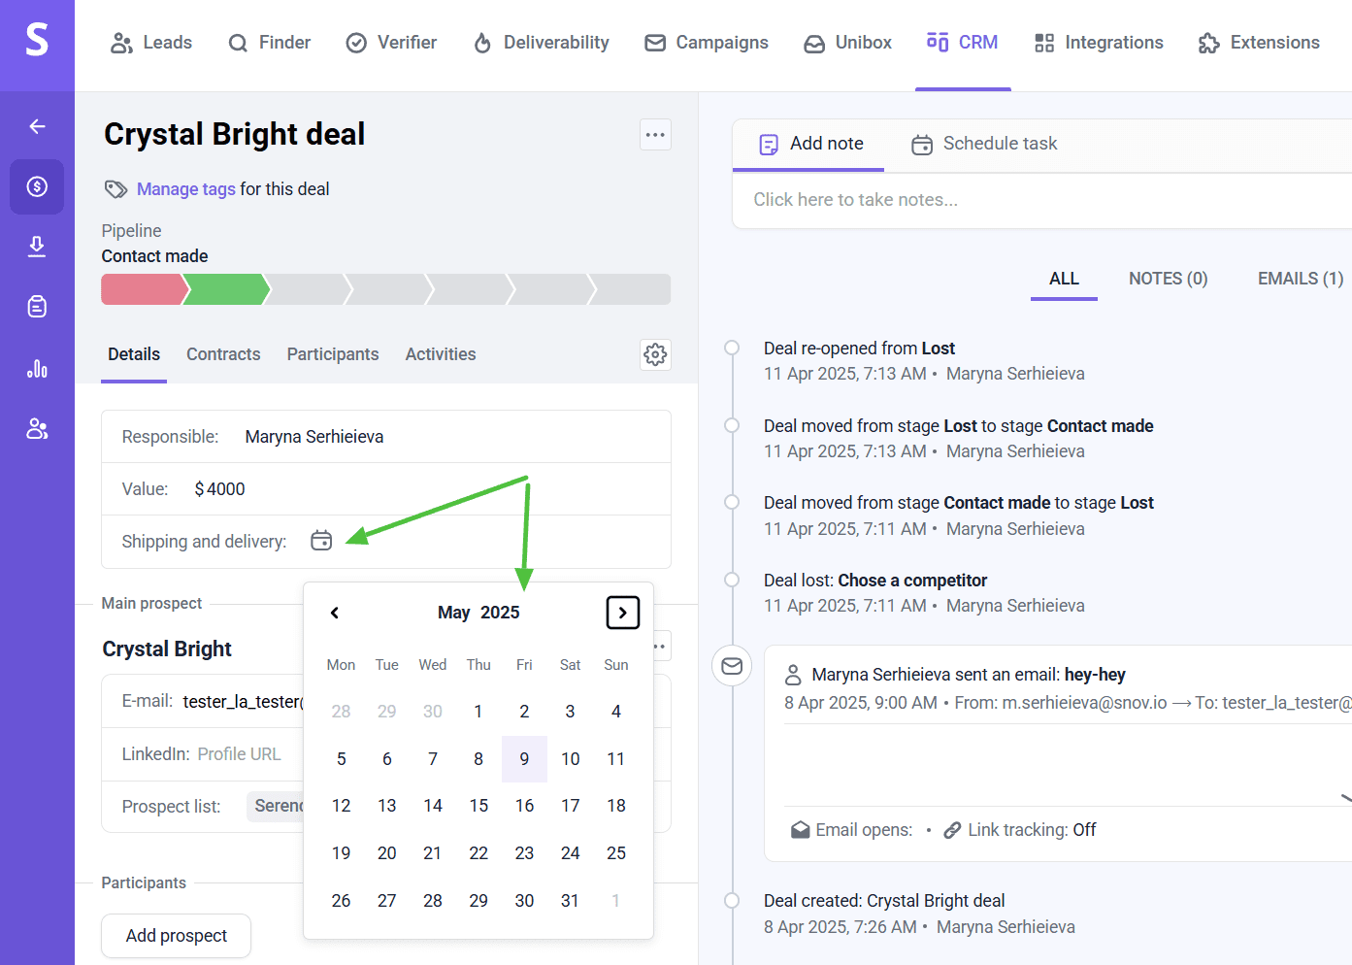Select the green Contact made pipeline stage
This screenshot has width=1352, height=965.
coord(226,289)
